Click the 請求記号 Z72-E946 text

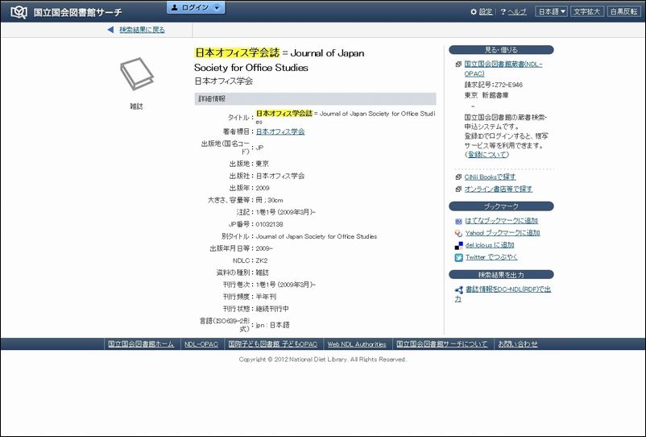point(494,85)
